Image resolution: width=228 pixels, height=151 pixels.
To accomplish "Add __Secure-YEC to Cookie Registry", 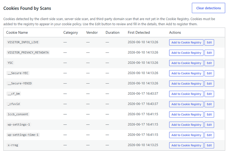I will 186,73.
